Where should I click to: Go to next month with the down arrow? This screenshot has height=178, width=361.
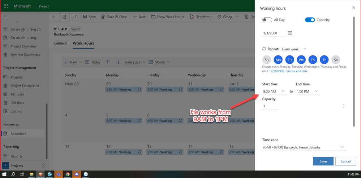pyautogui.click(x=118, y=62)
